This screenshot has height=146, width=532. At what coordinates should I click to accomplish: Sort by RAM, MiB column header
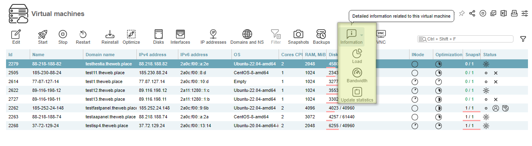point(315,55)
